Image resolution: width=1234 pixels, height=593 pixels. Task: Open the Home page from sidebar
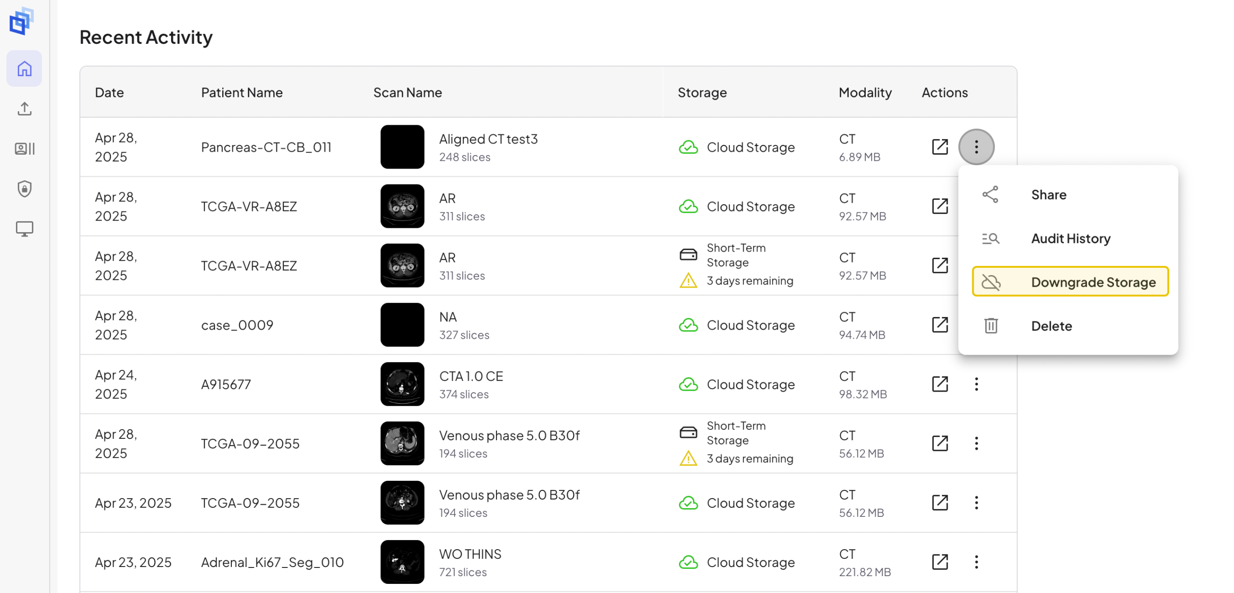[24, 68]
